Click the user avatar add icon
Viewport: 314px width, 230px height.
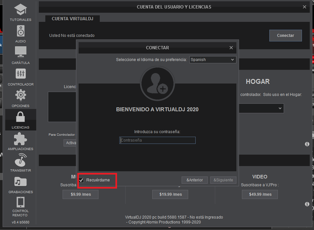[x=157, y=83]
